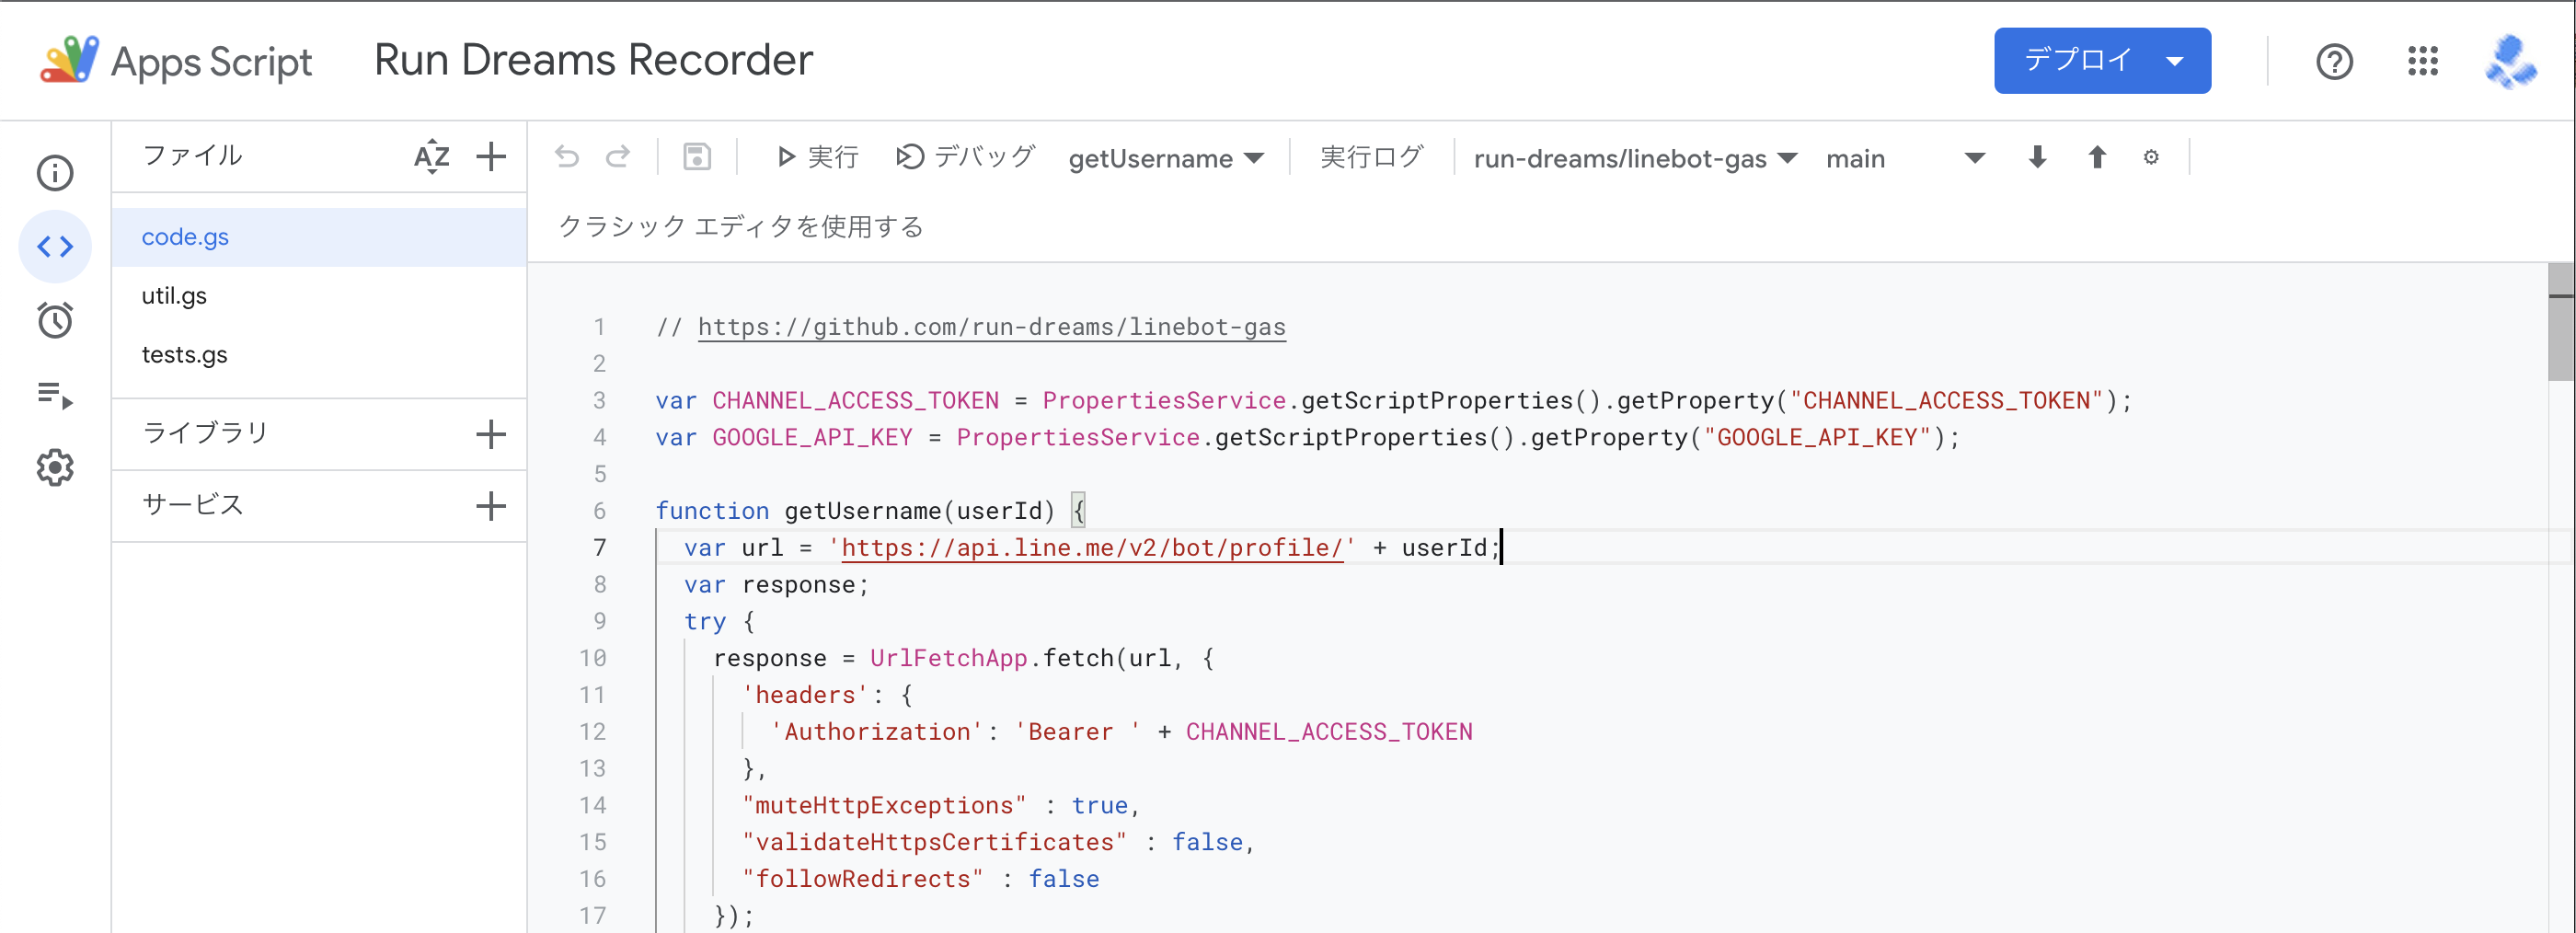Image resolution: width=2576 pixels, height=933 pixels.
Task: Open the Overview info icon in sidebar
Action: 55,173
